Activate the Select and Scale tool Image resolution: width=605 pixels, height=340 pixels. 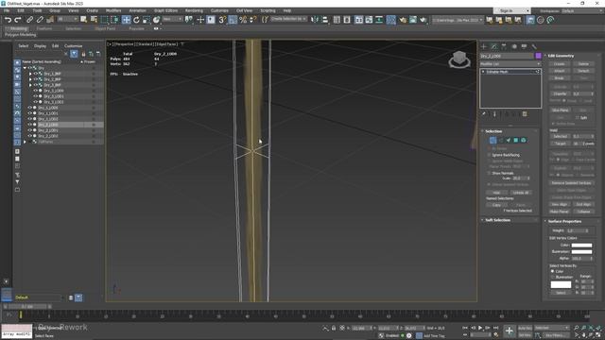147,20
